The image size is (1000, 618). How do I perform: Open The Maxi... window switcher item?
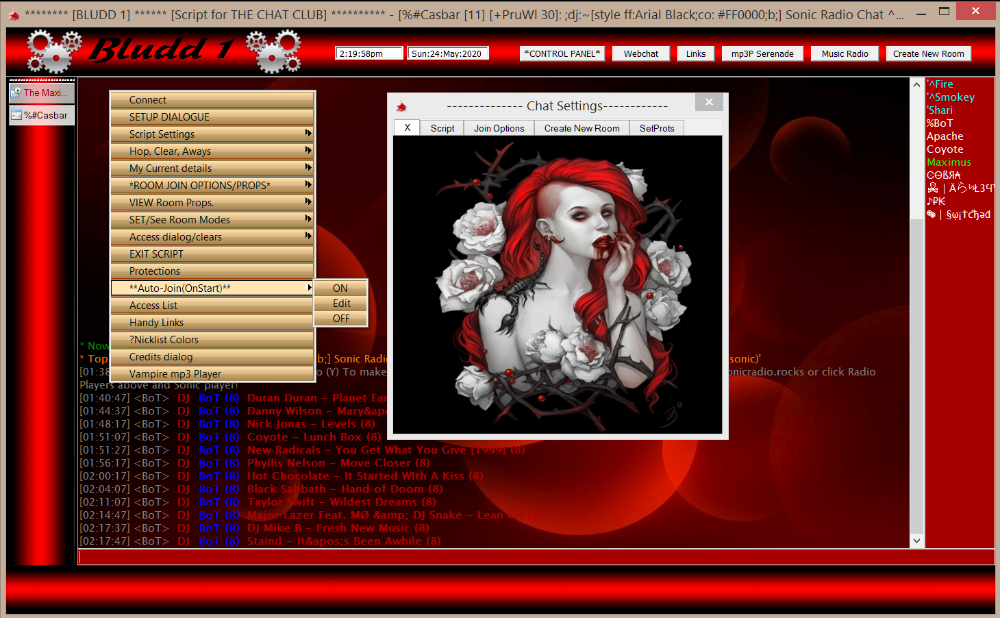[x=42, y=92]
